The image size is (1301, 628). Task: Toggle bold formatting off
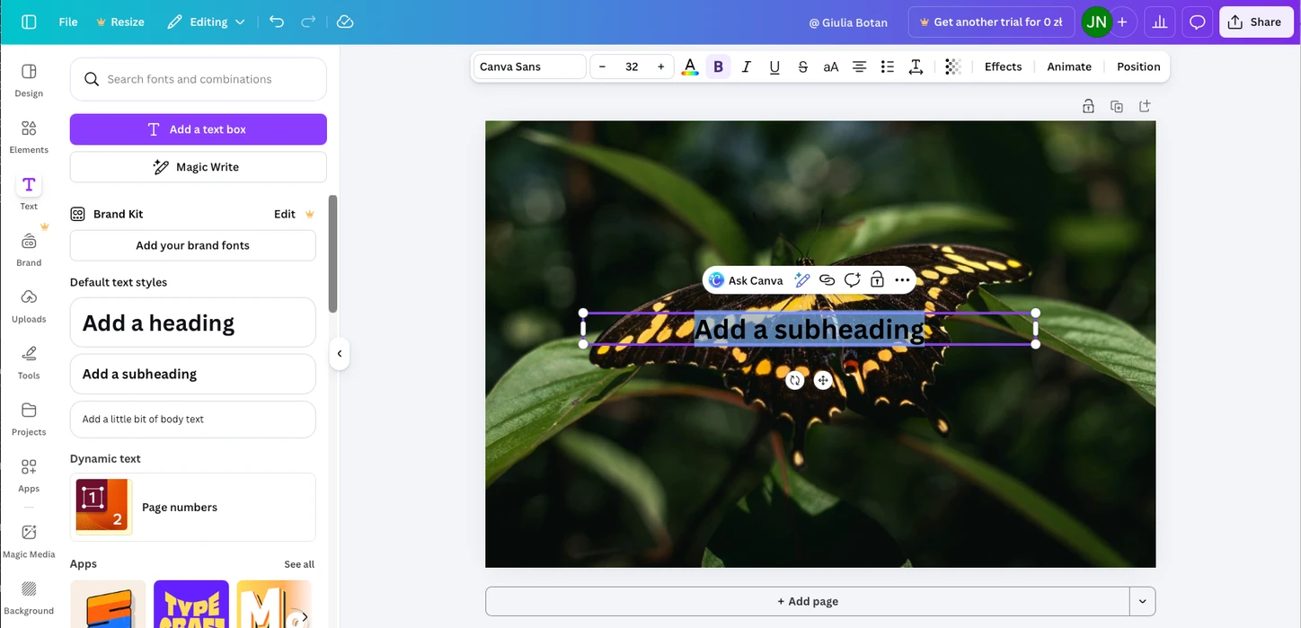tap(718, 66)
